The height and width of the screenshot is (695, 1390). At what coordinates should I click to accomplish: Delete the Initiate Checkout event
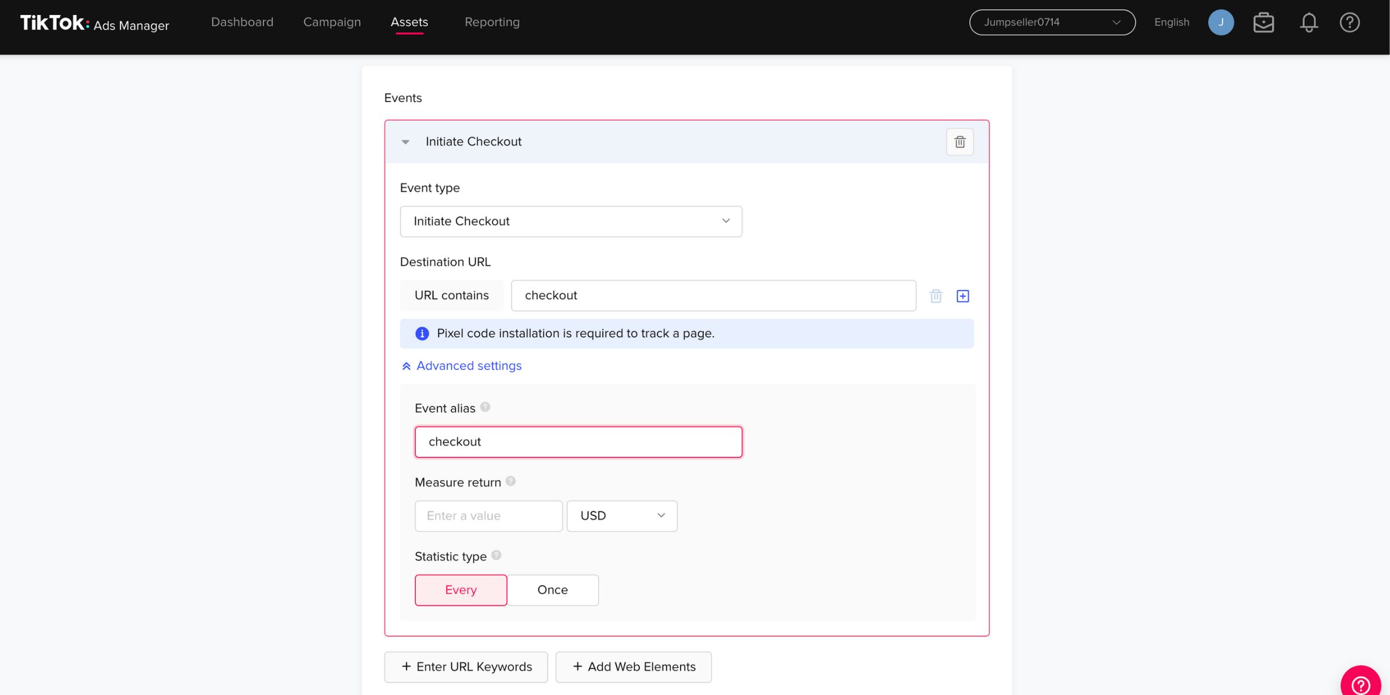tap(960, 142)
